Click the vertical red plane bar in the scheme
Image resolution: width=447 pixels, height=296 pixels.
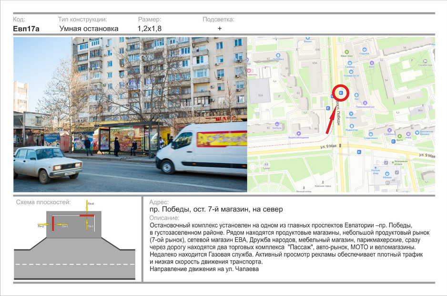click(53, 223)
